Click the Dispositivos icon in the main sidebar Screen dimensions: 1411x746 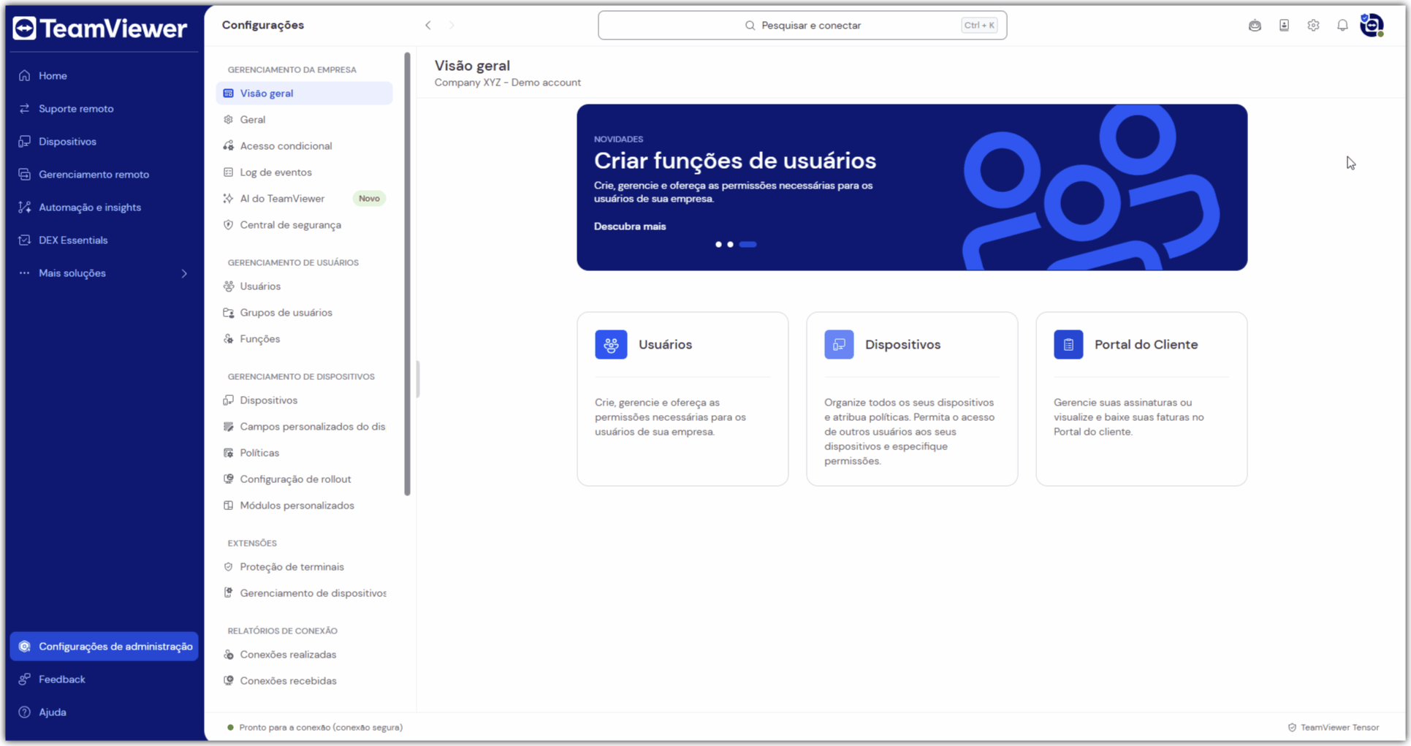point(25,141)
